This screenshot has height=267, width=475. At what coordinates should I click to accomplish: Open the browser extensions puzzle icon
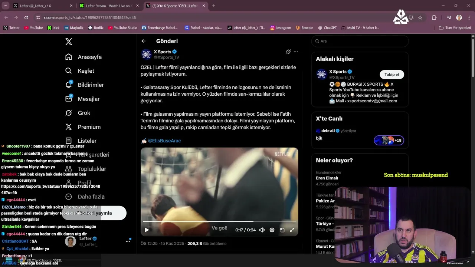tap(434, 17)
